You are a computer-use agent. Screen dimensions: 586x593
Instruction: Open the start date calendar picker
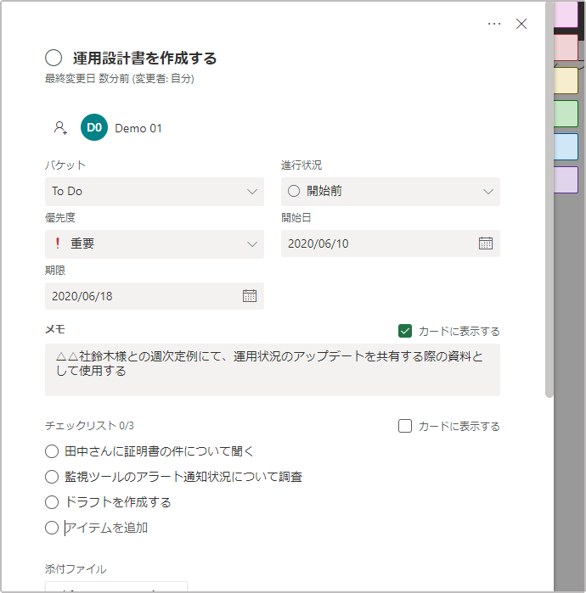[486, 243]
